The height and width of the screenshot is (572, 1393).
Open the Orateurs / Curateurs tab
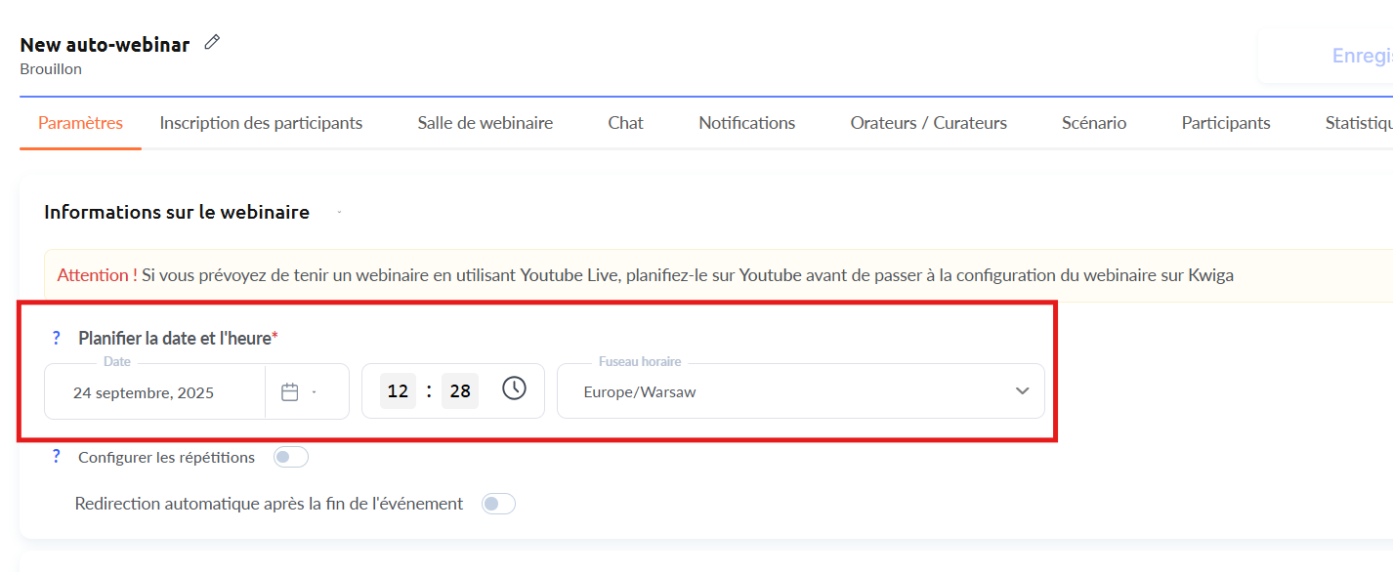click(929, 123)
